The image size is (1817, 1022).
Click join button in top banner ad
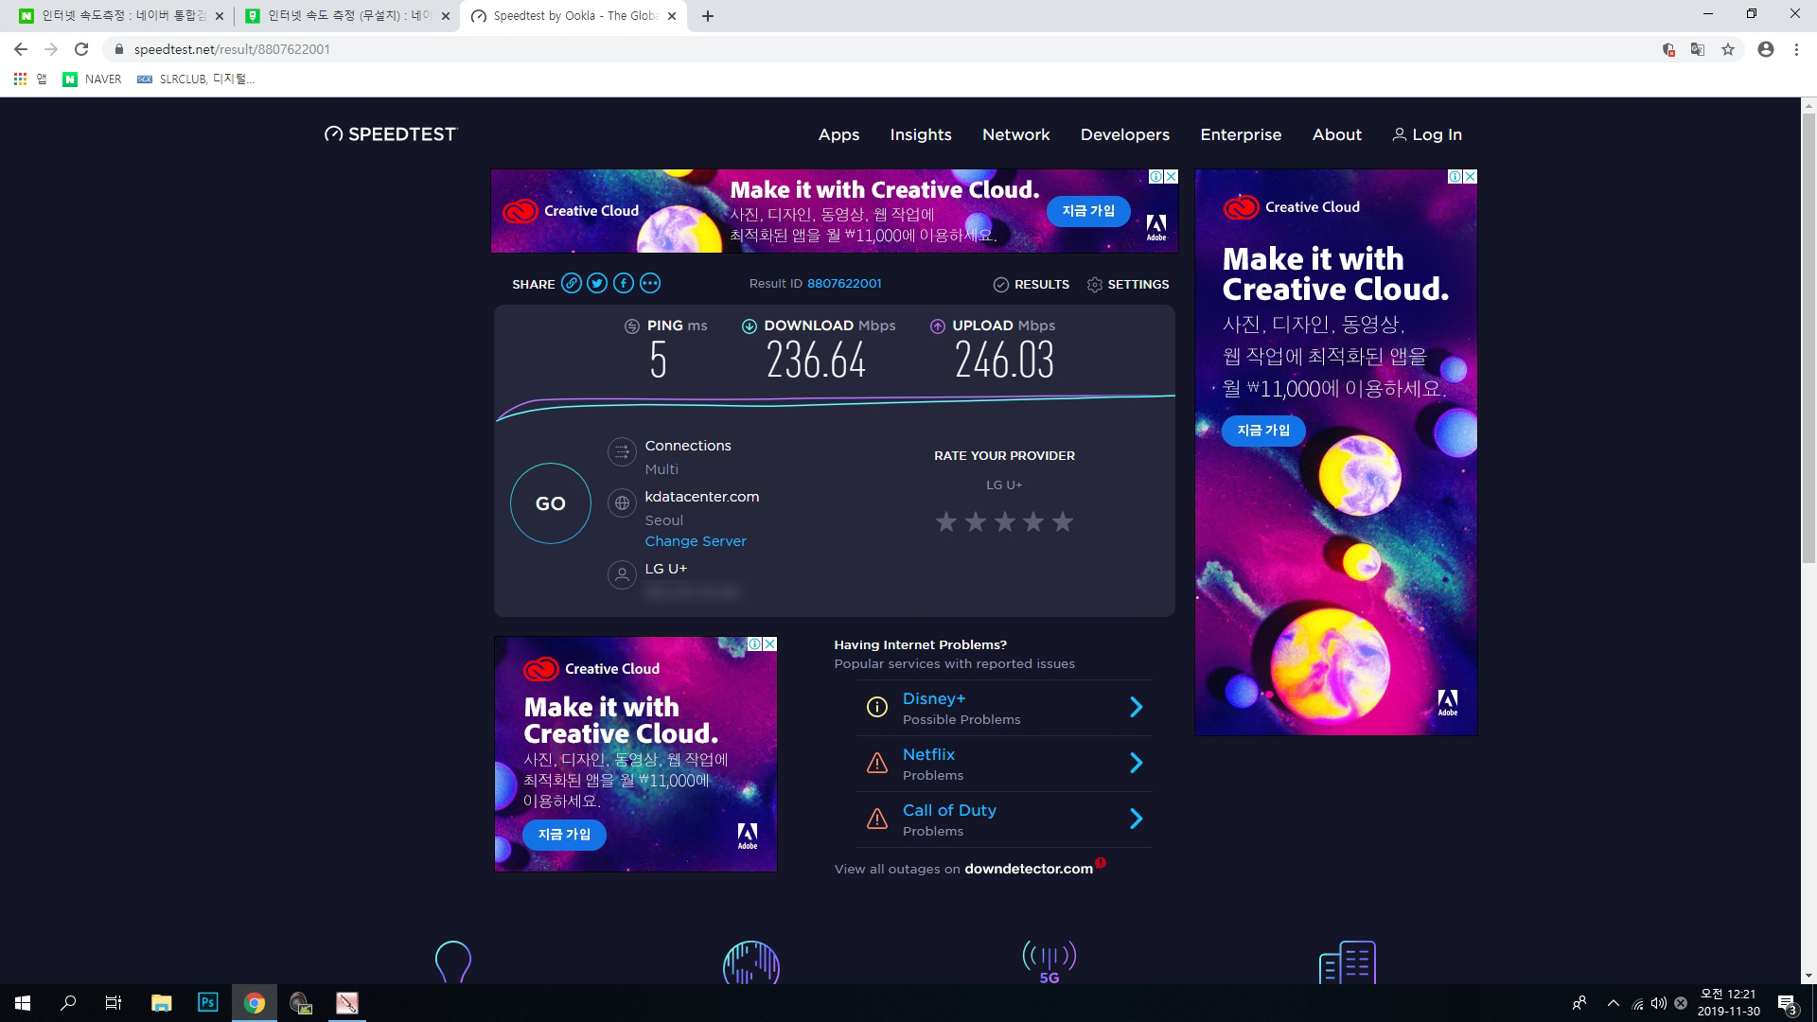(1088, 211)
